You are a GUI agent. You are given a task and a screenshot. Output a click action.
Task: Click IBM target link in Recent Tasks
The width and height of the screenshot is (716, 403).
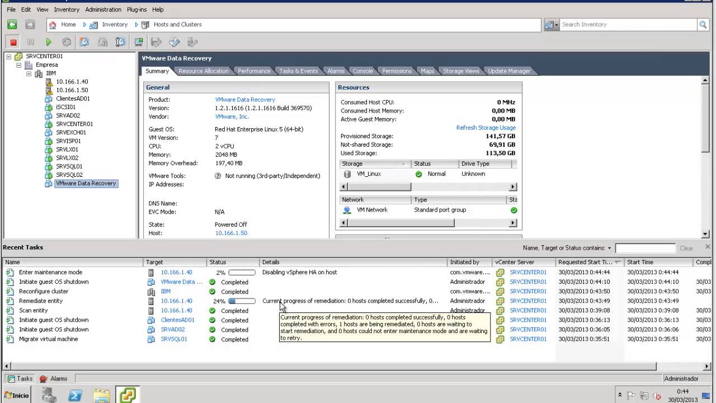pyautogui.click(x=166, y=292)
